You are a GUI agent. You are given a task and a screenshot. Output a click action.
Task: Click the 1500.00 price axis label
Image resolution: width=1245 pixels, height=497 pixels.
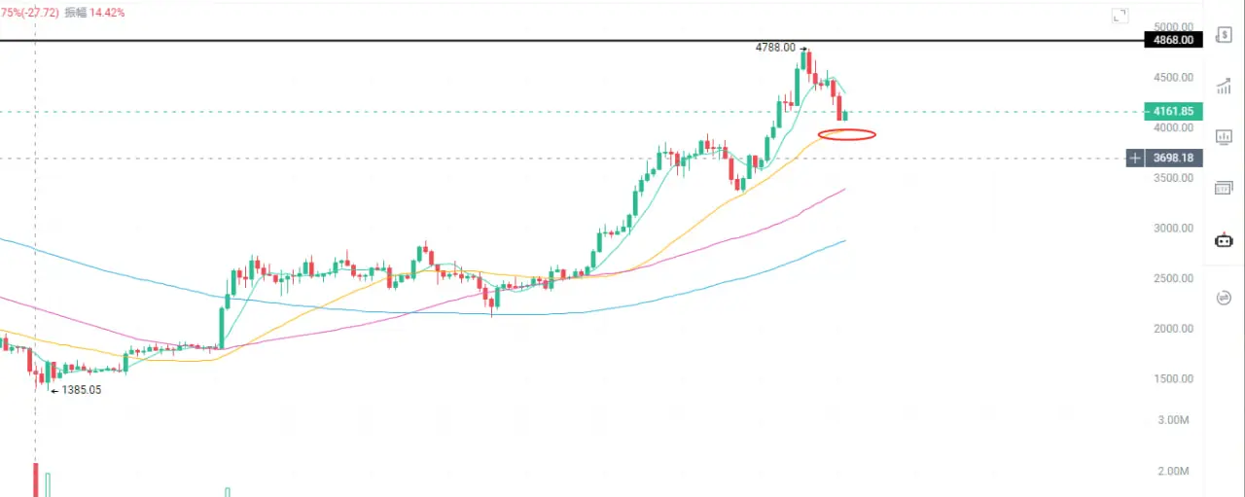[1173, 379]
